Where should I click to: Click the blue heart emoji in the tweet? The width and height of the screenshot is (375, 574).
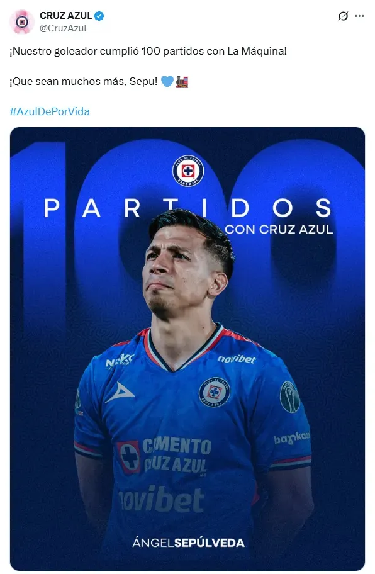pos(167,81)
